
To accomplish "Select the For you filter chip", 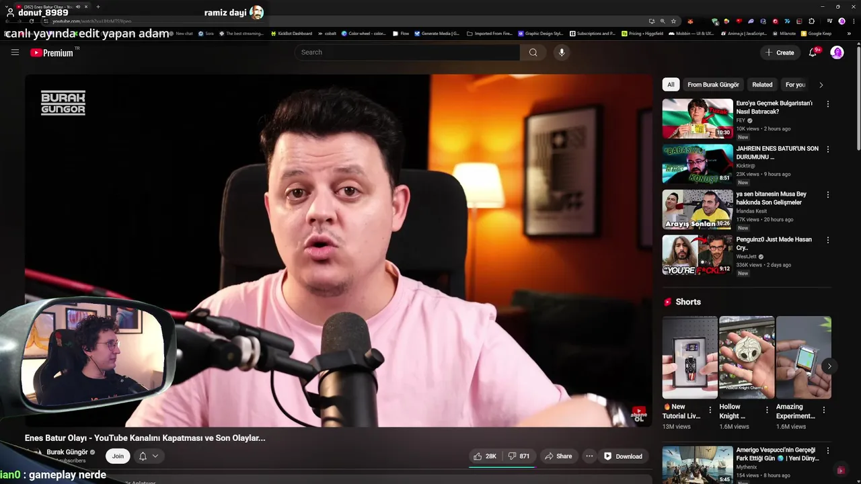I will [x=795, y=85].
